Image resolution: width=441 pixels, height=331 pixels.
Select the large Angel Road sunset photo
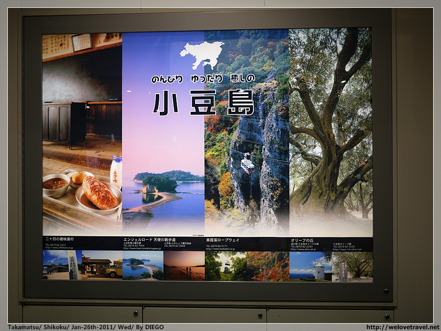(x=163, y=133)
